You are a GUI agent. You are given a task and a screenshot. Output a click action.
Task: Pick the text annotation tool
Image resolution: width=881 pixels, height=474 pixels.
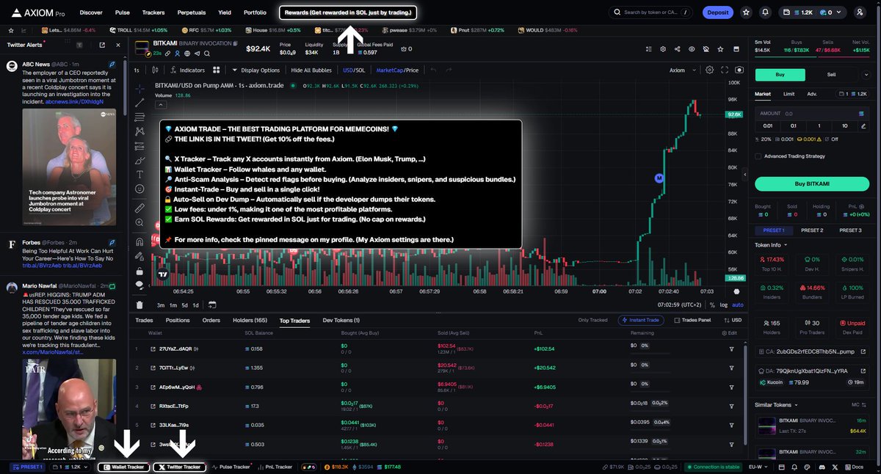(139, 175)
